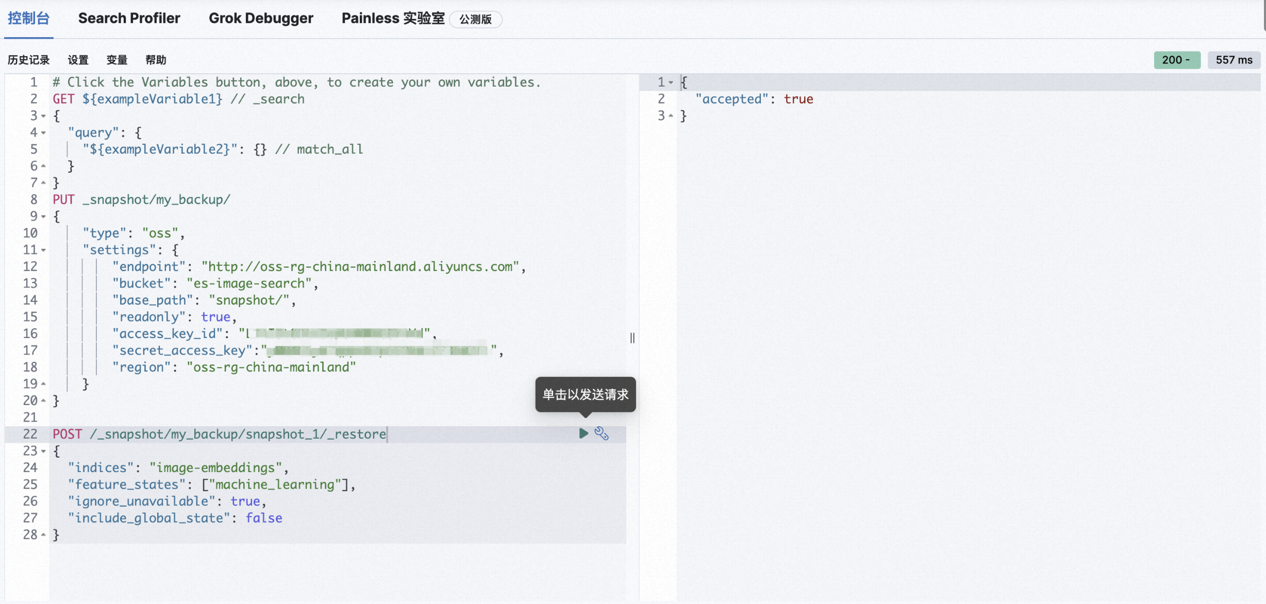Click fold-end marker on line 20
Screen dimensions: 1266x604
pos(44,401)
